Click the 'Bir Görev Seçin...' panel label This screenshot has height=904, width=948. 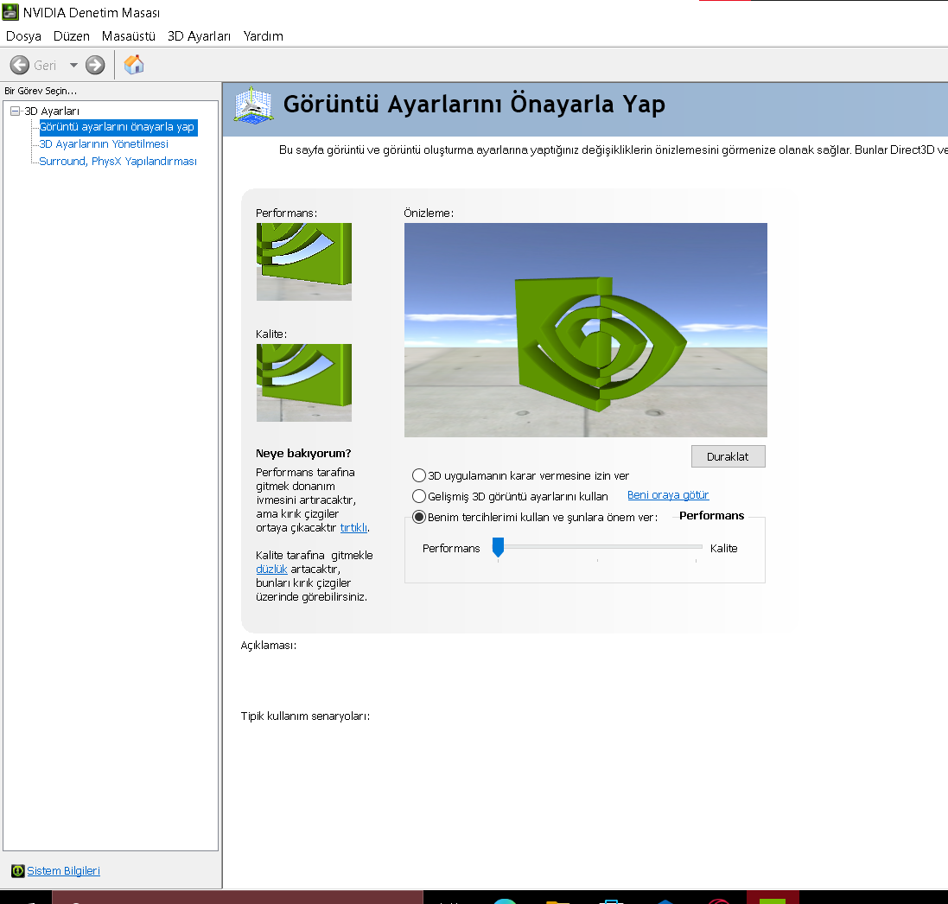click(41, 91)
